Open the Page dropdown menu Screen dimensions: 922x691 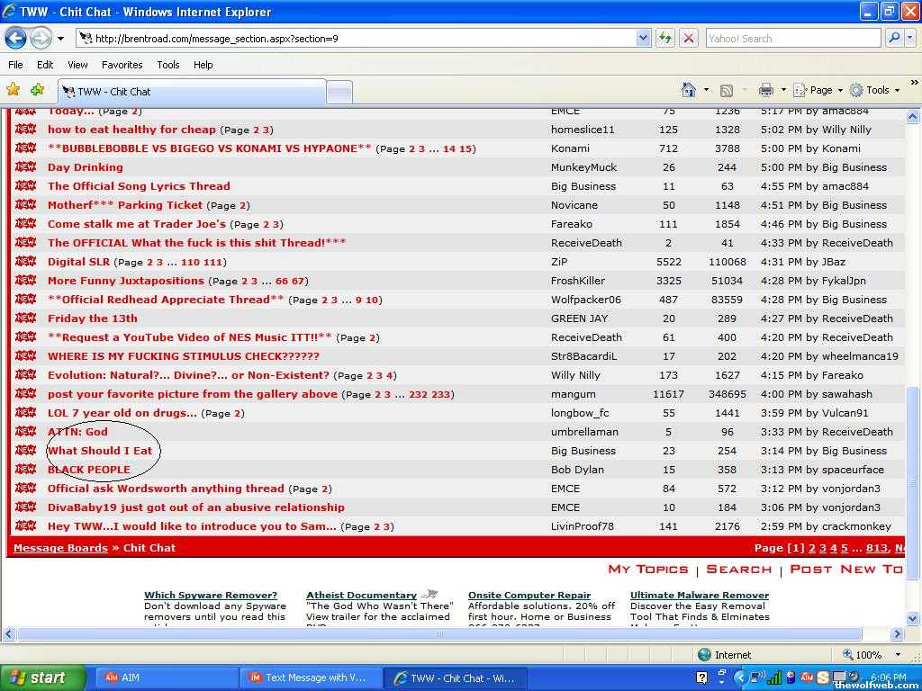(x=826, y=90)
